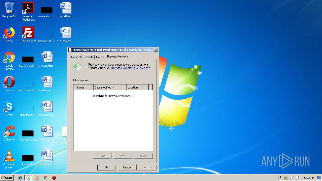The width and height of the screenshot is (322, 181).
Task: Launch the Firefox shortcut
Action: coord(9,35)
